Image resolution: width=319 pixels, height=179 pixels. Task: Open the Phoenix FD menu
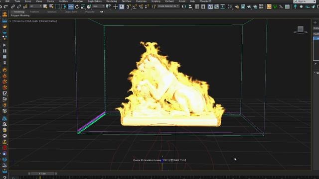point(205,1)
